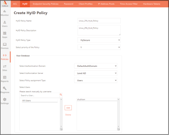Click 'Please search manually by username' text

tap(35, 92)
